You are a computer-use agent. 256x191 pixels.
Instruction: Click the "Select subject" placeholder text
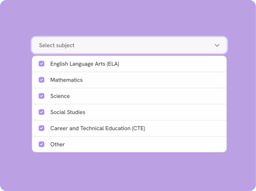pos(57,45)
